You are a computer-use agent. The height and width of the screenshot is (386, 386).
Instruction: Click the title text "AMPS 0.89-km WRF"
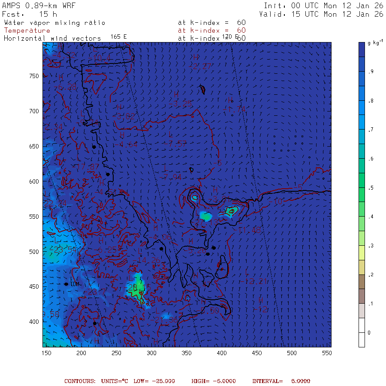(39, 6)
